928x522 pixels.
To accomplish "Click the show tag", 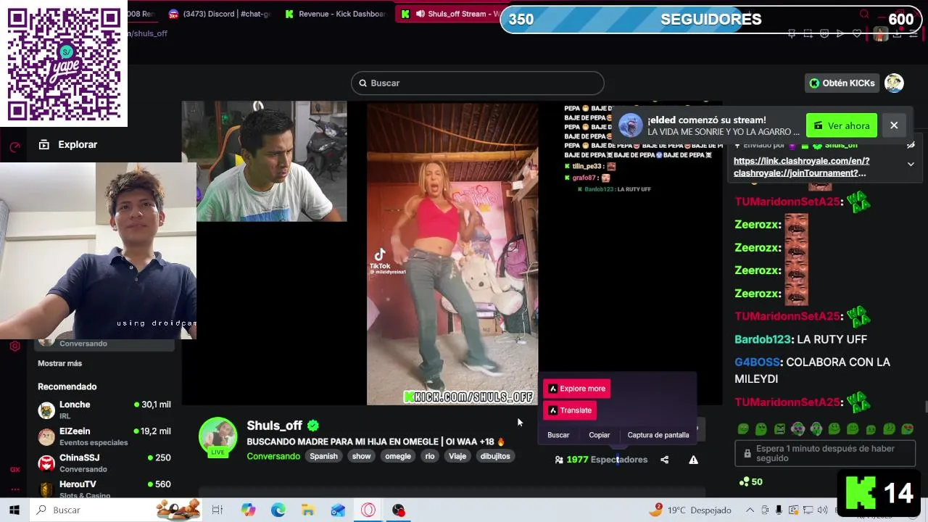I will click(x=361, y=456).
